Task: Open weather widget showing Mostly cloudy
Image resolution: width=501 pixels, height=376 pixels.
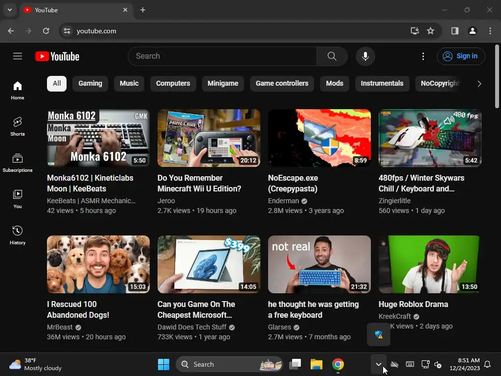Action: [35, 364]
